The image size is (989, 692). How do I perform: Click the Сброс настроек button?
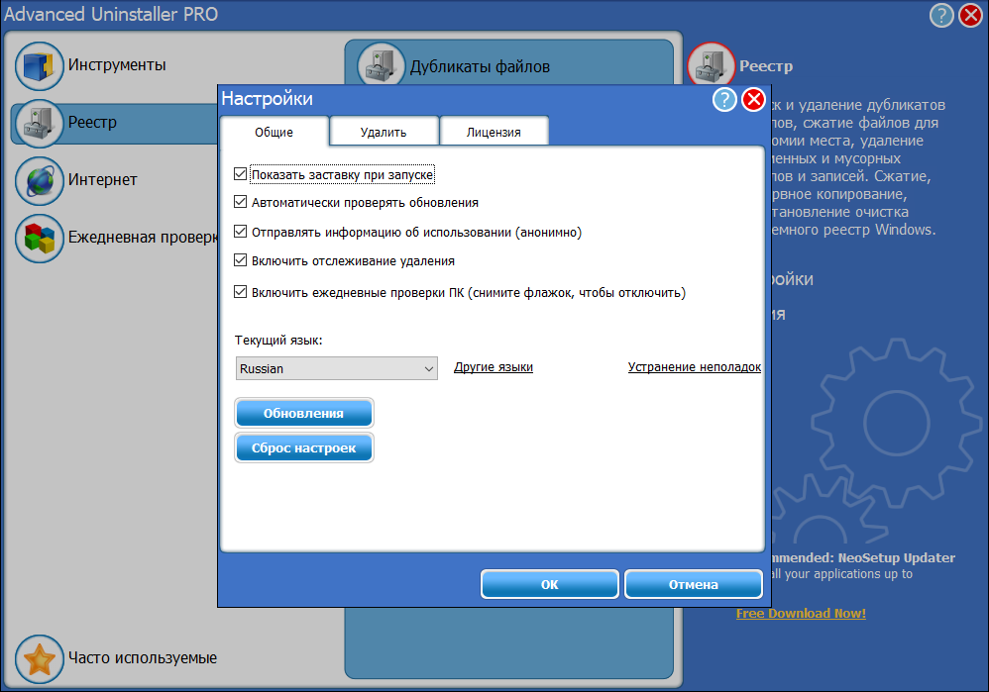(x=304, y=448)
